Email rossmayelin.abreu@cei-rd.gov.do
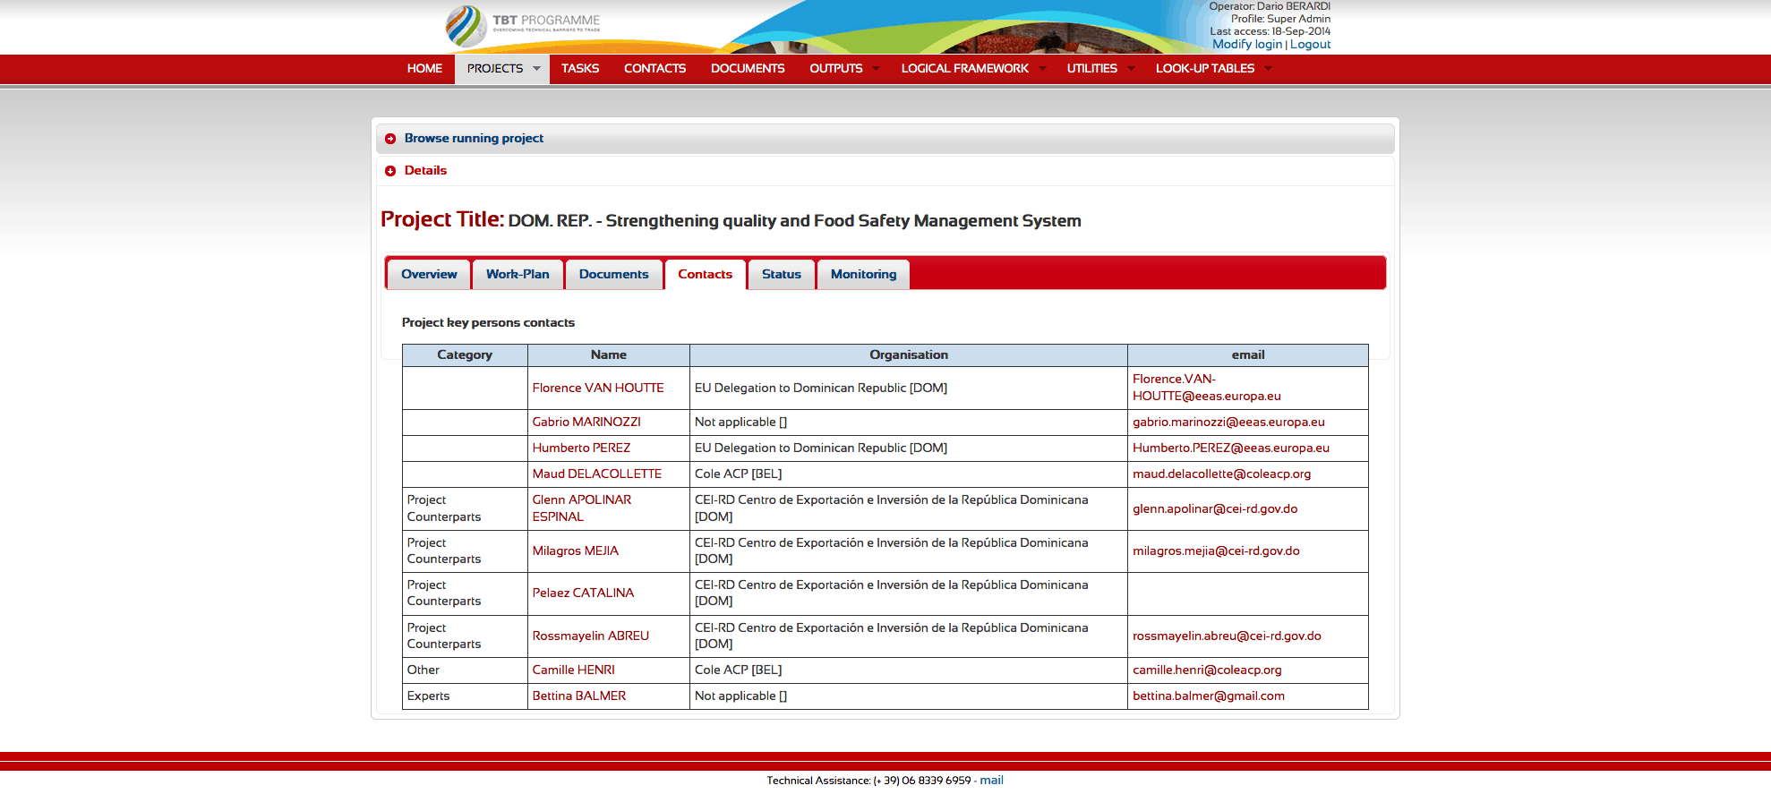 [x=1227, y=636]
